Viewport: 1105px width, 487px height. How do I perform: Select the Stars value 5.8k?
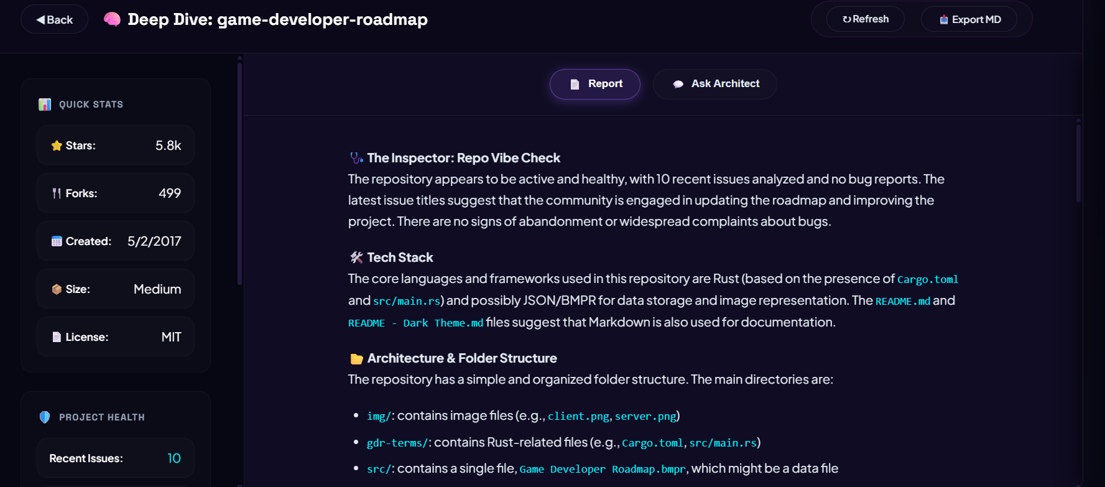click(168, 146)
